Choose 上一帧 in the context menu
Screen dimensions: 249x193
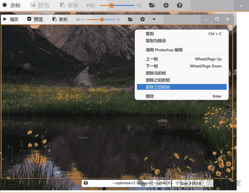[x=152, y=59]
